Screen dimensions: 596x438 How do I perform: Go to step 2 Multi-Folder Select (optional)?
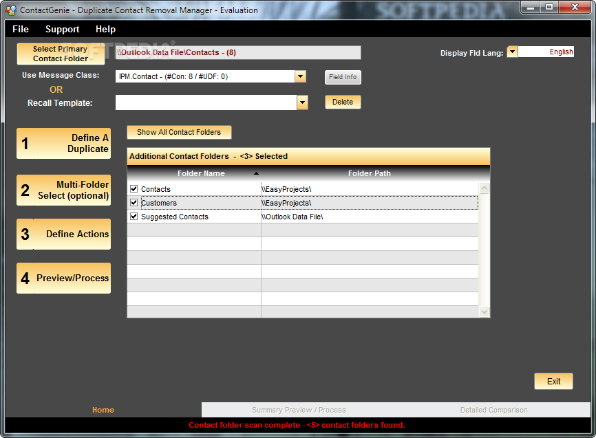click(x=63, y=190)
